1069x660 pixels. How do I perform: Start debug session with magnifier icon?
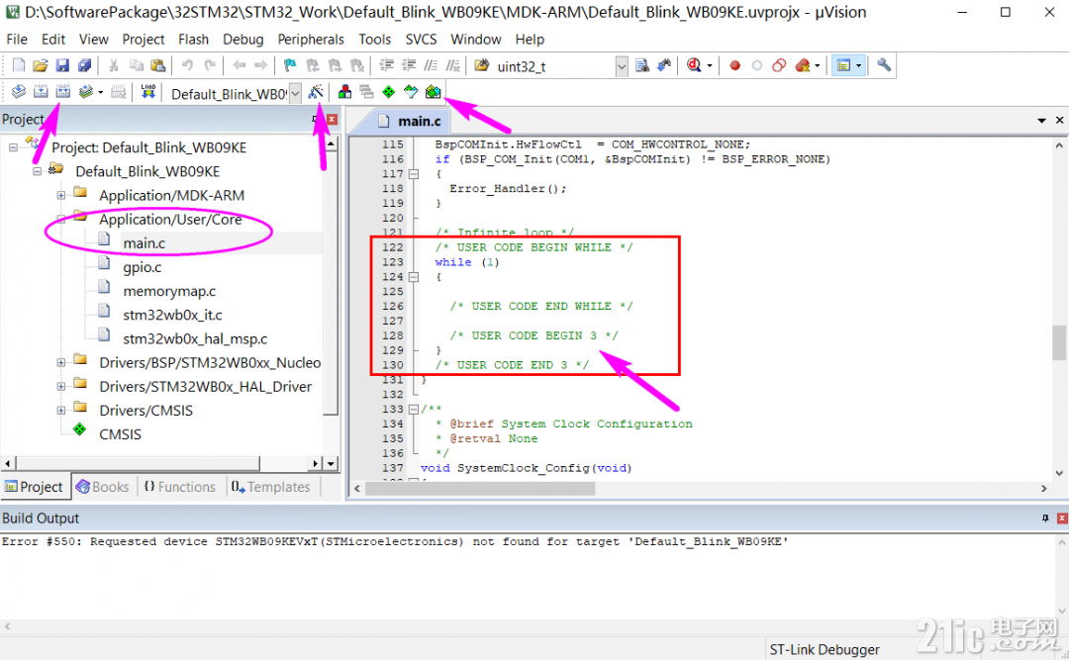click(694, 65)
